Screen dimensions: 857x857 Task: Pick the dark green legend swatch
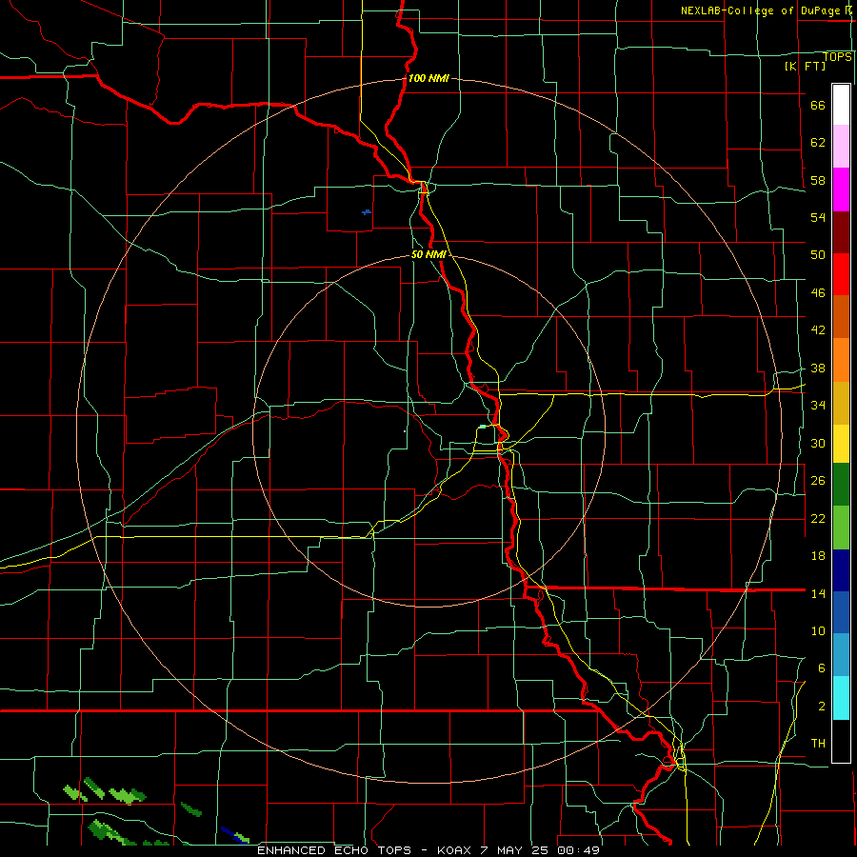841,485
